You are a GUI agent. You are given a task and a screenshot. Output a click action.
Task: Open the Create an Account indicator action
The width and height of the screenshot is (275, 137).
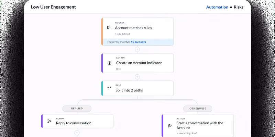tap(139, 63)
